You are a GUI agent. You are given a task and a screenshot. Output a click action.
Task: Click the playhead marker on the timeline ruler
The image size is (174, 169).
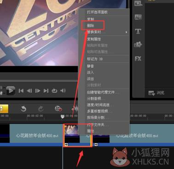click(63, 117)
